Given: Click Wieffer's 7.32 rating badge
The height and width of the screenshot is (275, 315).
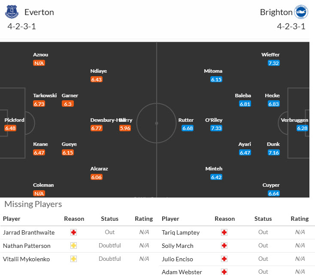Looking at the screenshot, I should [273, 63].
